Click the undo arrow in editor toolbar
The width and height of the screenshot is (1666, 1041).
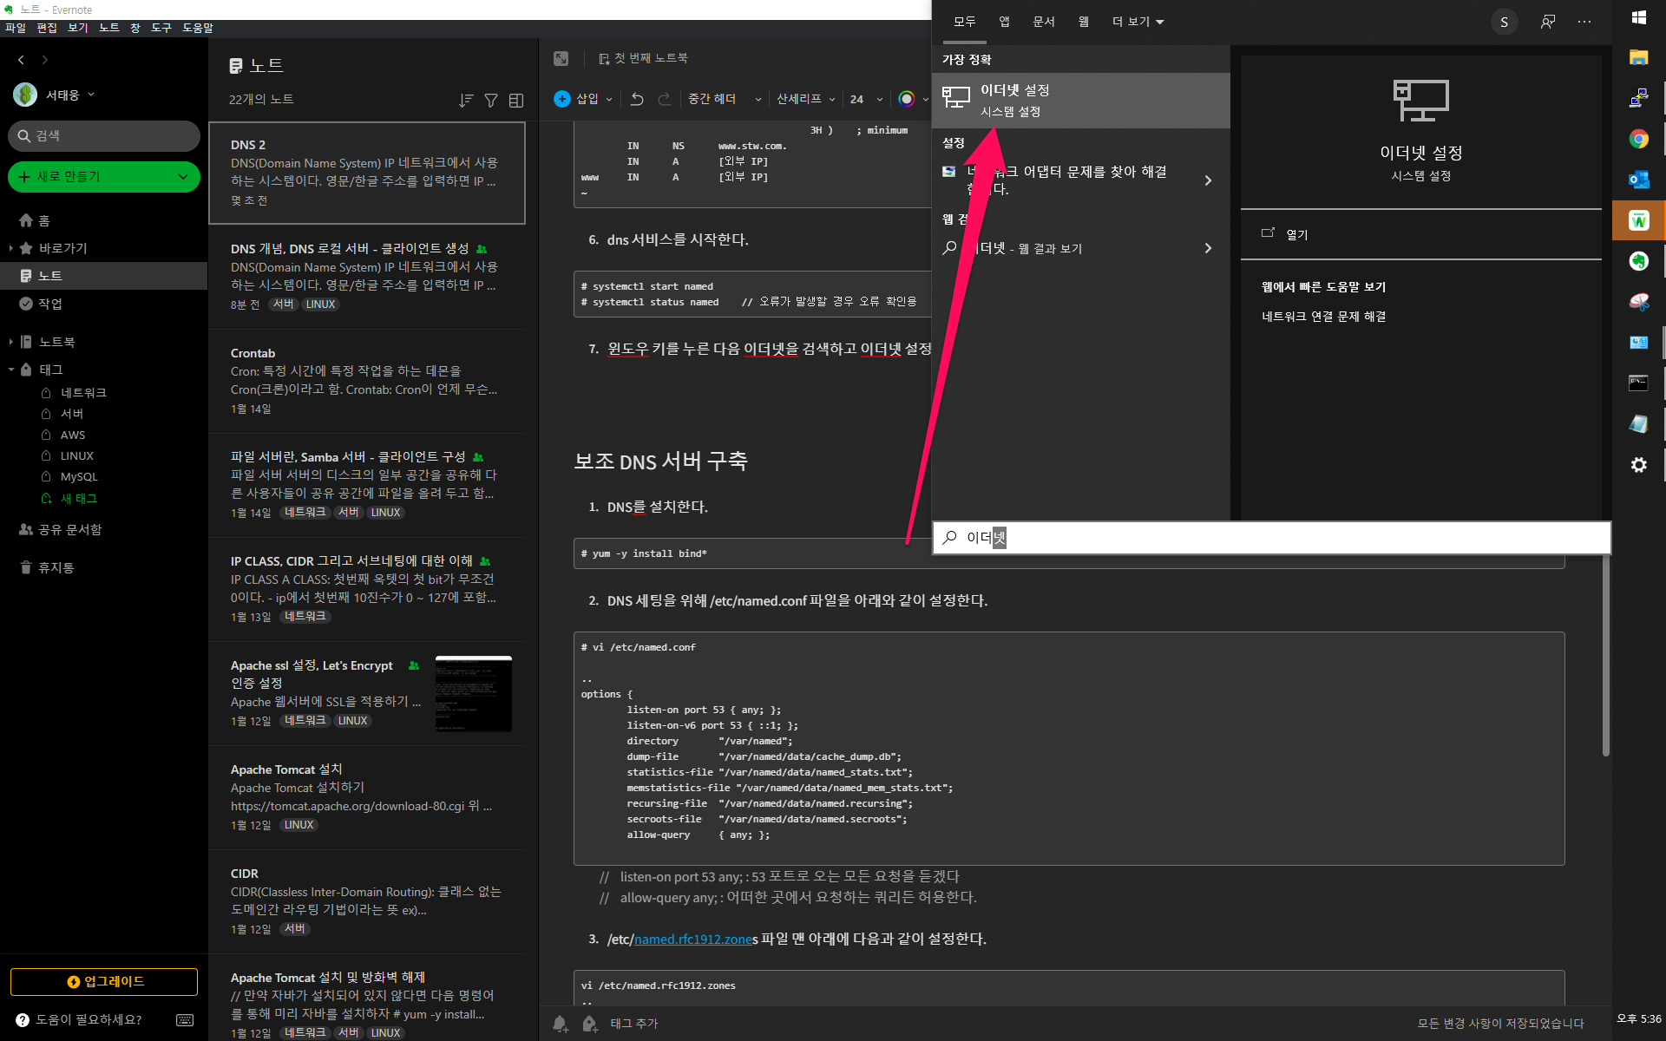637,99
